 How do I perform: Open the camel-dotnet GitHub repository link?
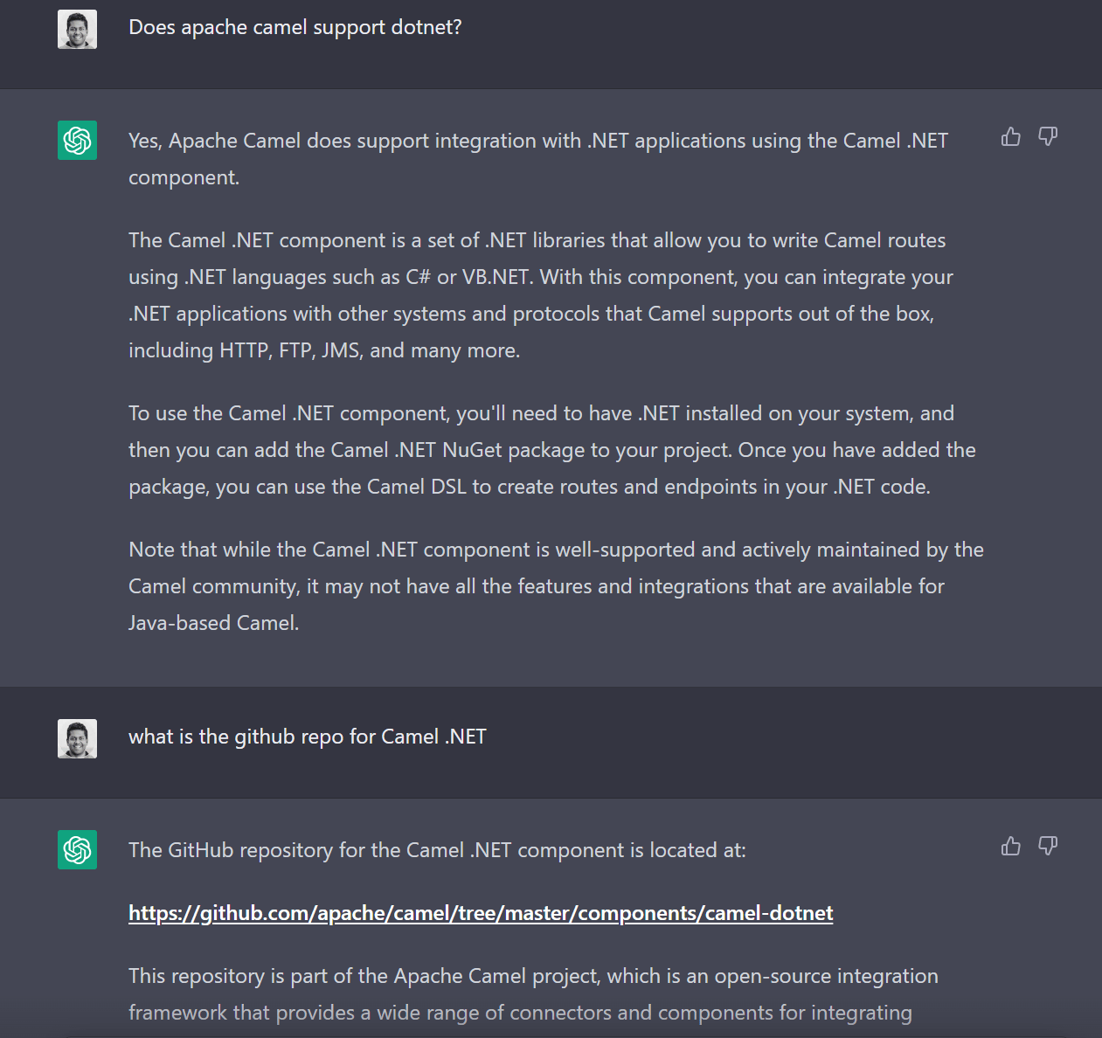click(x=481, y=912)
